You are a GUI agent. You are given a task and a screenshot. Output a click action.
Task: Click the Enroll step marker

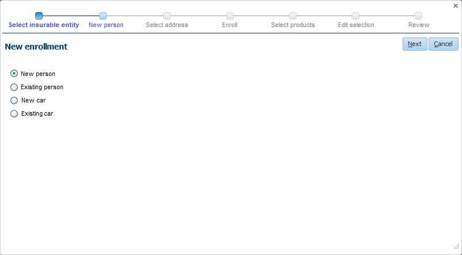pyautogui.click(x=230, y=16)
